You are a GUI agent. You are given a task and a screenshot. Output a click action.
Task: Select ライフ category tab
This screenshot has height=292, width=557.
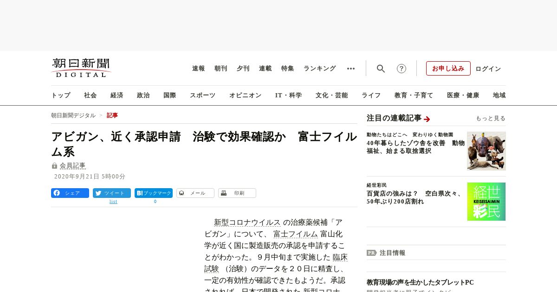tap(371, 95)
